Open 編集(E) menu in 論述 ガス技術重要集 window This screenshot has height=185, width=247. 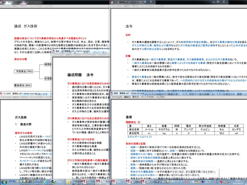pyautogui.click(x=15, y=6)
